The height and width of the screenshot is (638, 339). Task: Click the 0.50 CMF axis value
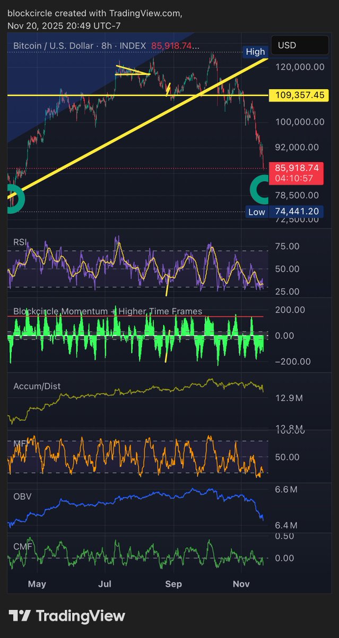click(x=284, y=536)
